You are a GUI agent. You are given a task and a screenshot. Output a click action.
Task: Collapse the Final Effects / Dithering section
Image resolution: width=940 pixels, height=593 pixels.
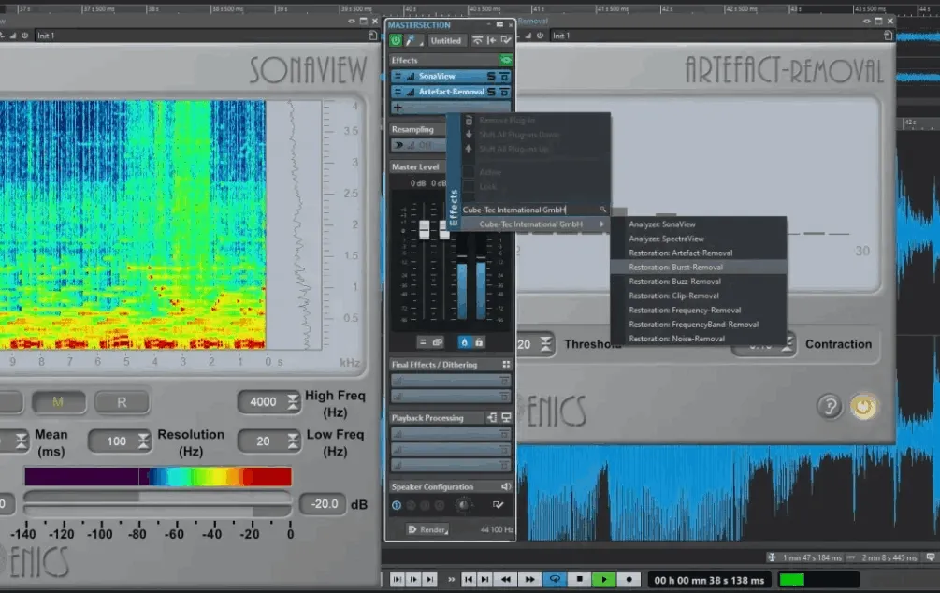click(x=506, y=363)
